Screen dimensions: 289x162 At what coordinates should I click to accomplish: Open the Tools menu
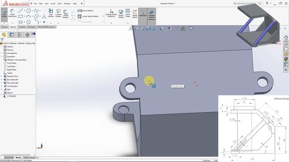(x=60, y=4)
